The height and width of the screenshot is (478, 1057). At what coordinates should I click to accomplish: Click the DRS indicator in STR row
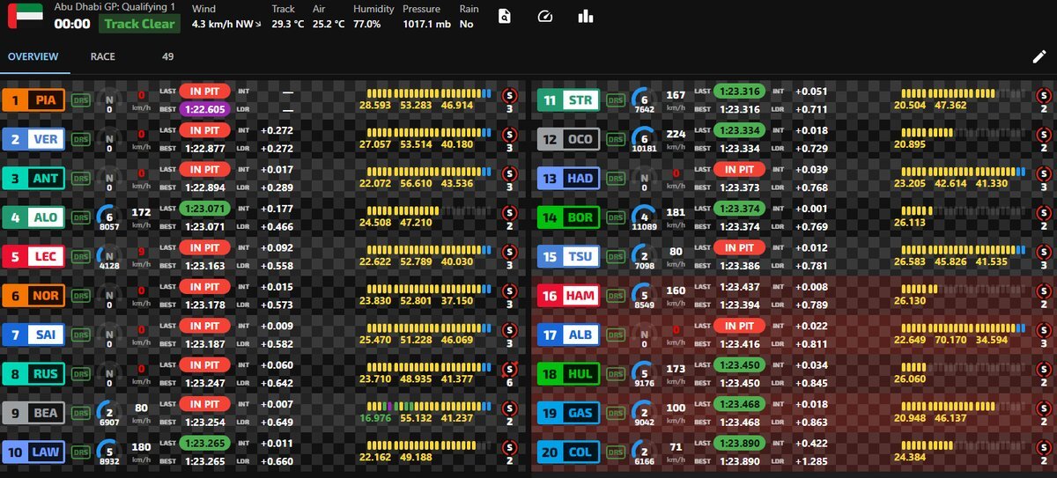[x=616, y=99]
